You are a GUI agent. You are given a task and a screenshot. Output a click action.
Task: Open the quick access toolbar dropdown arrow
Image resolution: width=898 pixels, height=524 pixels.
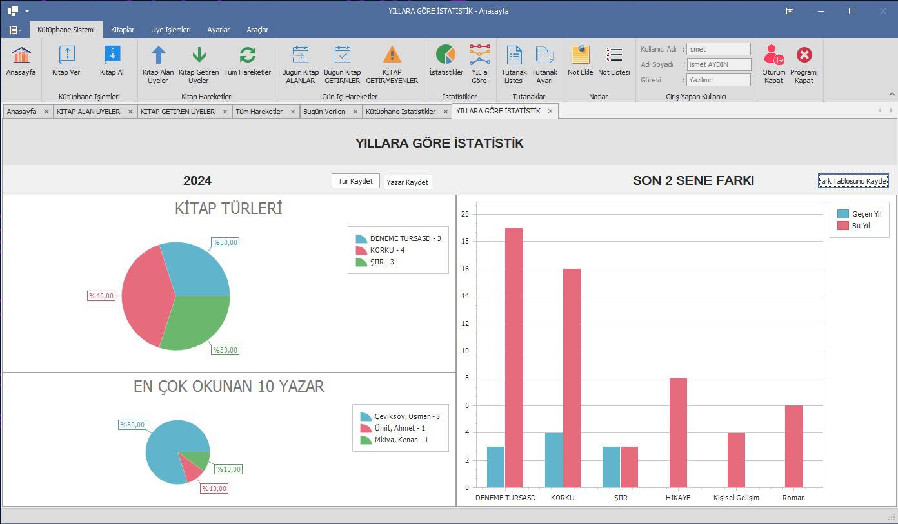click(x=27, y=11)
